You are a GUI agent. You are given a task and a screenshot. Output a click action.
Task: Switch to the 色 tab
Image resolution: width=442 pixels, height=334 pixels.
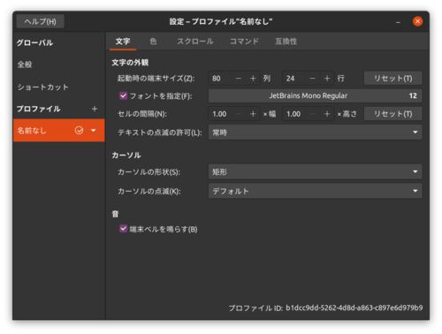click(x=153, y=42)
